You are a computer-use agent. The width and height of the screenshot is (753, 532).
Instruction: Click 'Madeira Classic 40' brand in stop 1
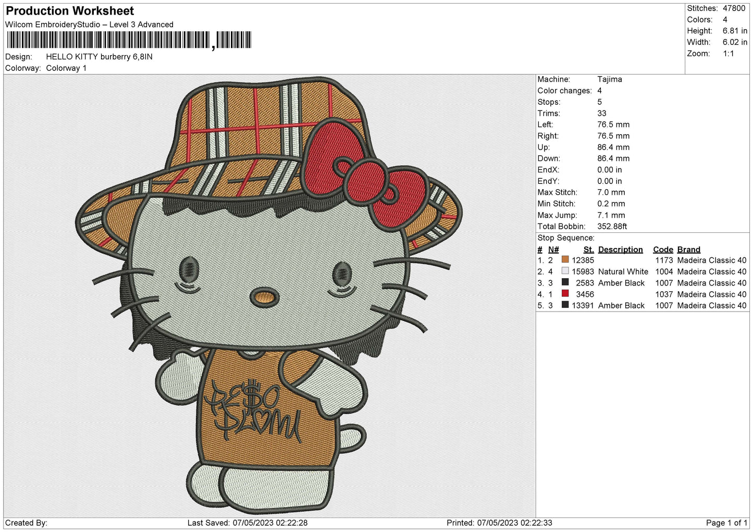(x=712, y=260)
